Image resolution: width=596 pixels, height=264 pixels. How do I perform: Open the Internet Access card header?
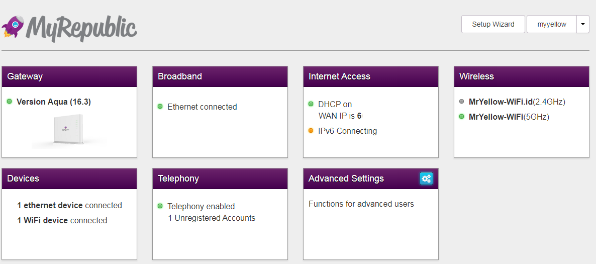[371, 76]
